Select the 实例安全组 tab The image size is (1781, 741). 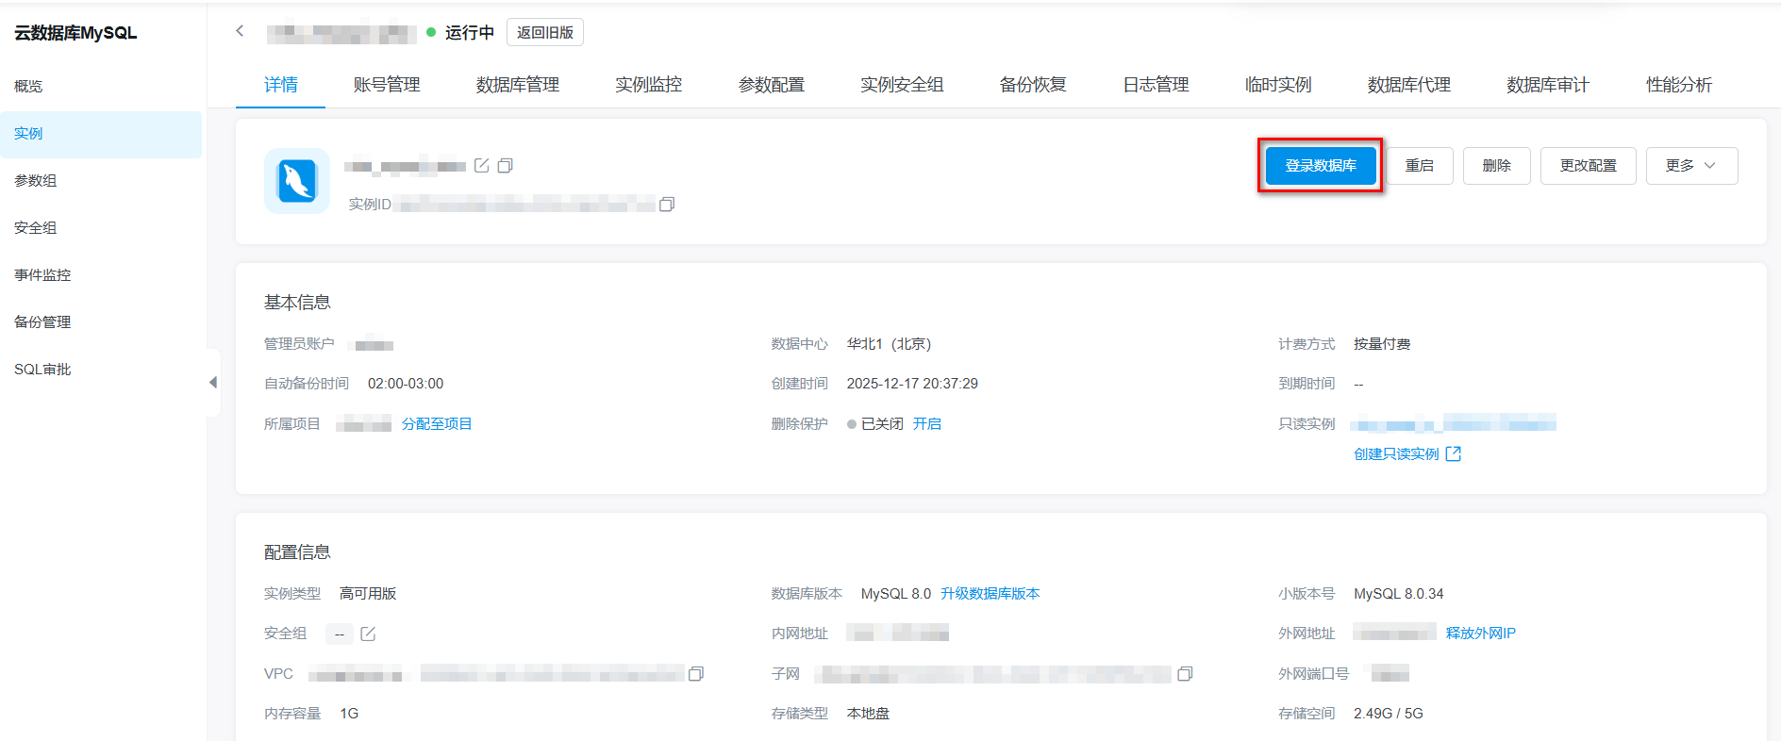point(902,85)
